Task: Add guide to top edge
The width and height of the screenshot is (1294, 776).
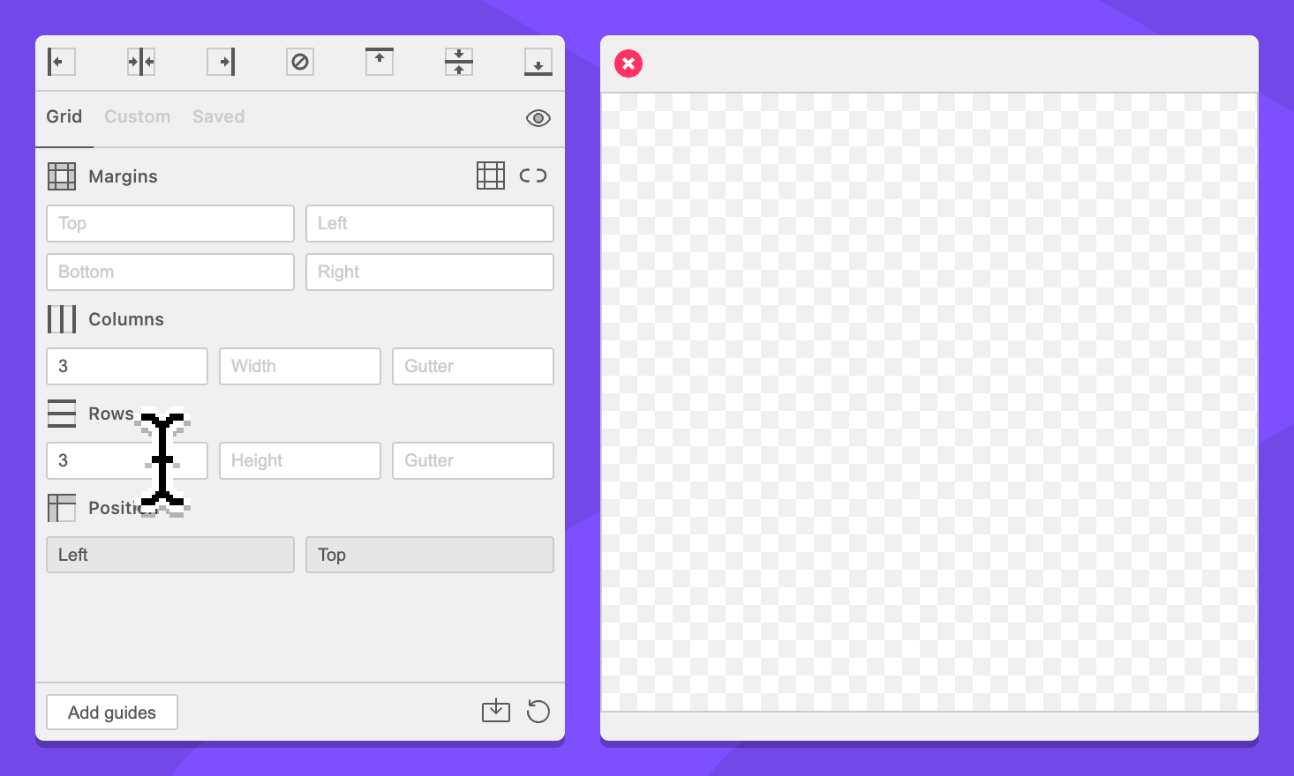Action: 380,62
